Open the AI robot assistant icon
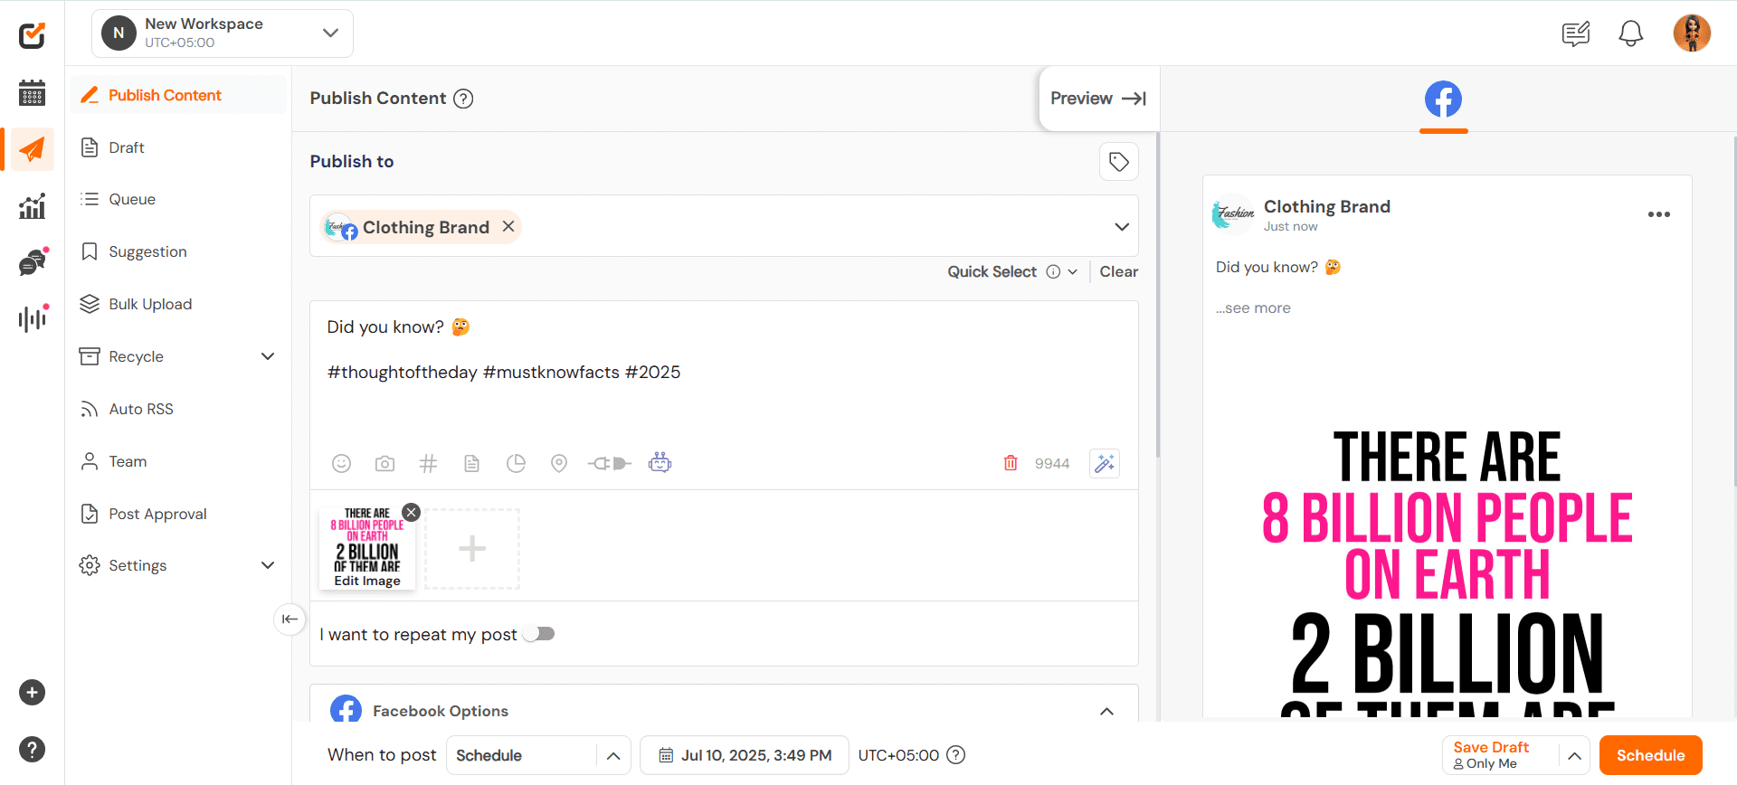The image size is (1737, 785). tap(660, 463)
